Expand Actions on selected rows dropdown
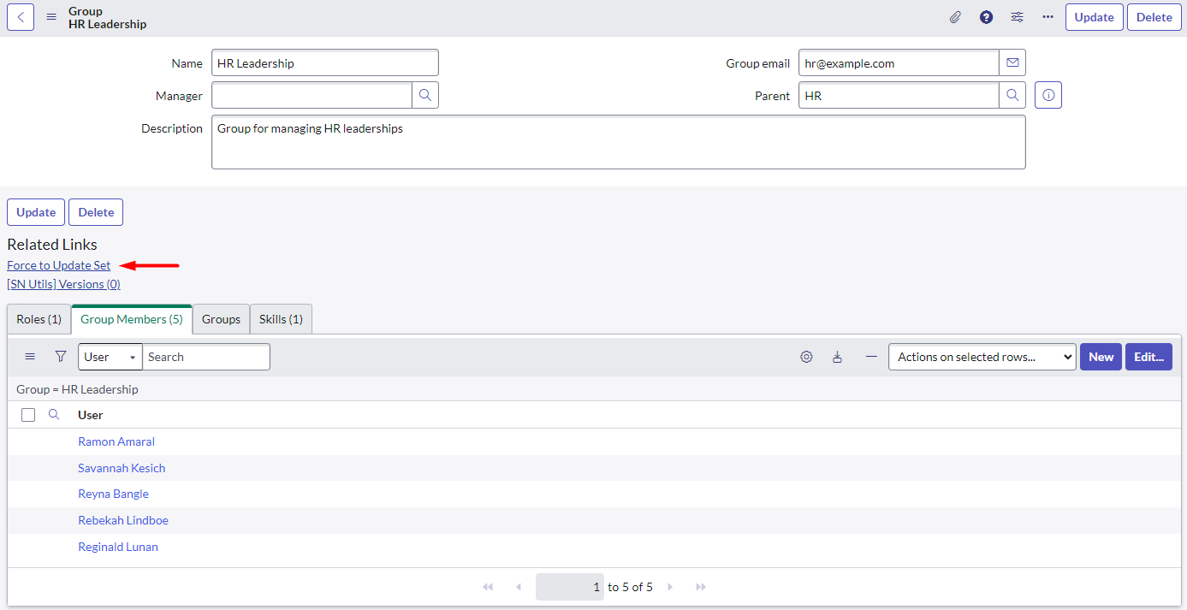Screen dimensions: 1187x610 [x=982, y=357]
